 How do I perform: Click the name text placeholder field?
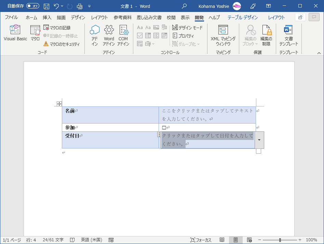coord(207,115)
